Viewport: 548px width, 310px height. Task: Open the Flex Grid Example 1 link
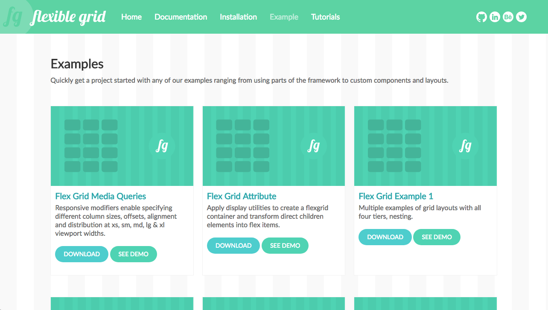(396, 196)
